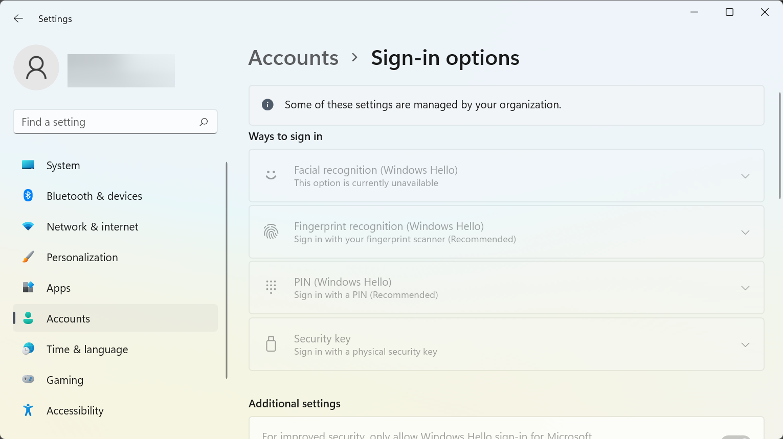Toggle Windows Hello only sign-in switch
Screen dimensions: 783x439
click(736, 437)
